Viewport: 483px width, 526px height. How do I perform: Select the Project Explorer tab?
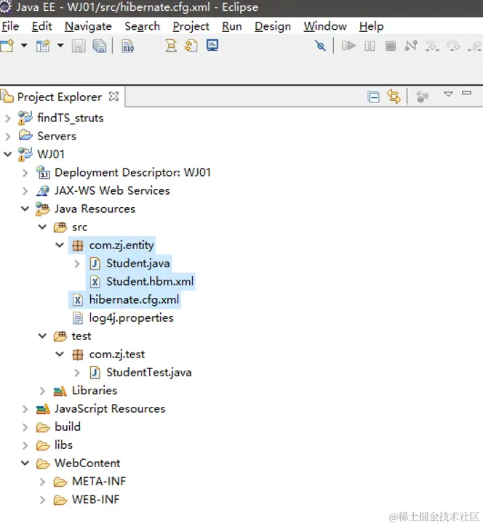click(59, 97)
